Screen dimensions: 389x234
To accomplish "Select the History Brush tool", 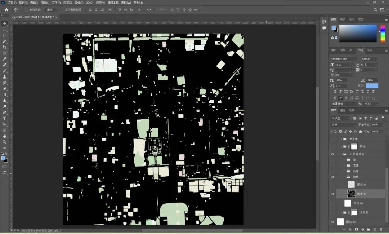I will coord(4,83).
